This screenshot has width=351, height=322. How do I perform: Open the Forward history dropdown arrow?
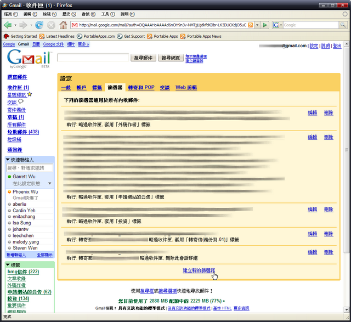(x=31, y=25)
